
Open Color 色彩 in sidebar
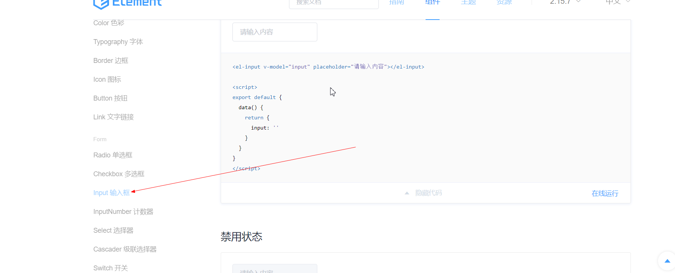[x=109, y=23]
